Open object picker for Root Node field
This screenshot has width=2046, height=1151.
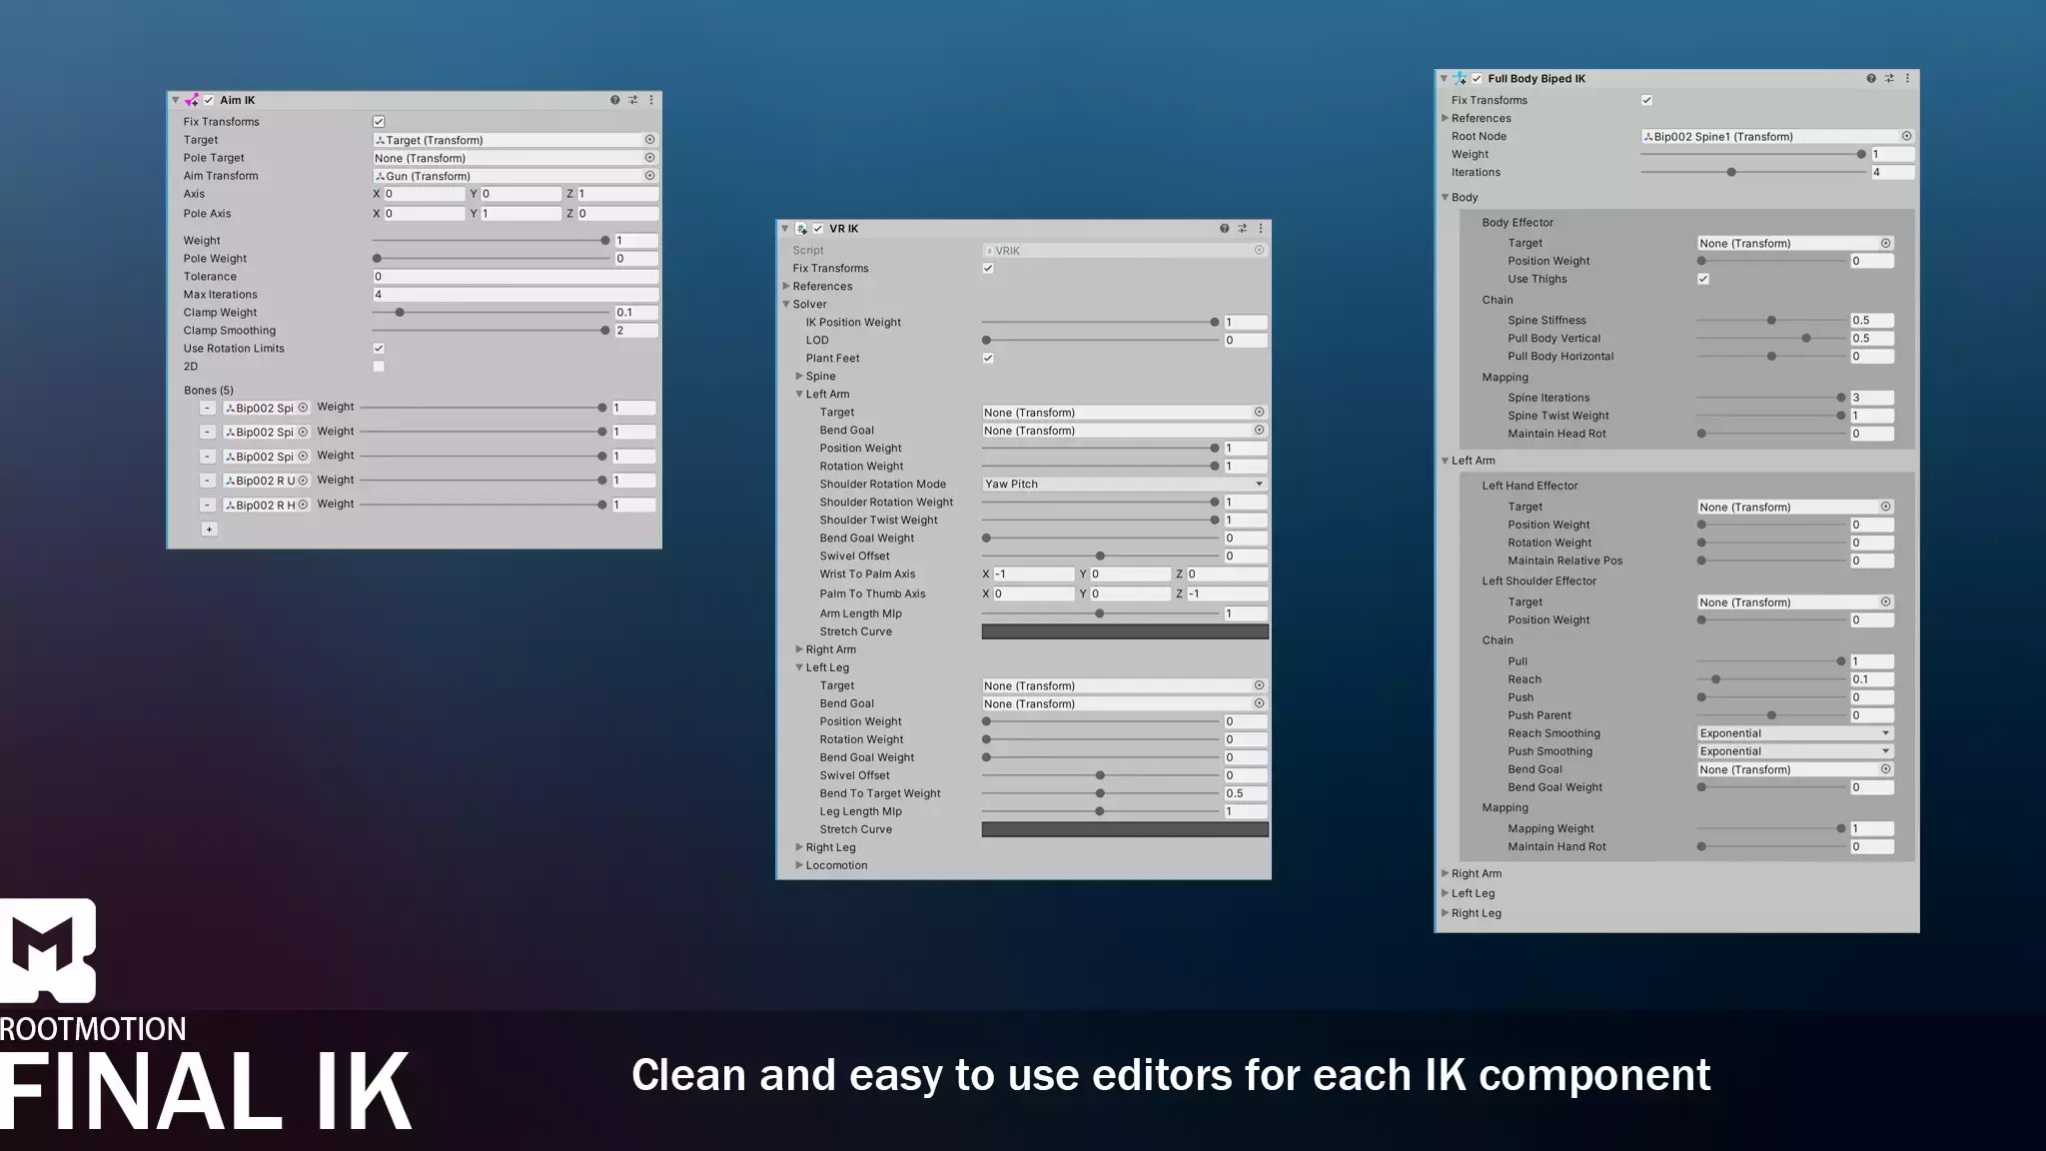click(1906, 136)
